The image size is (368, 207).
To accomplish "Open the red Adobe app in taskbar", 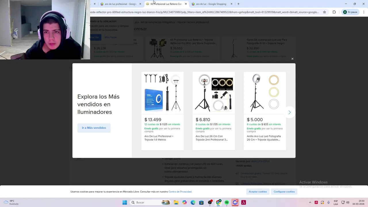I will click(244, 202).
